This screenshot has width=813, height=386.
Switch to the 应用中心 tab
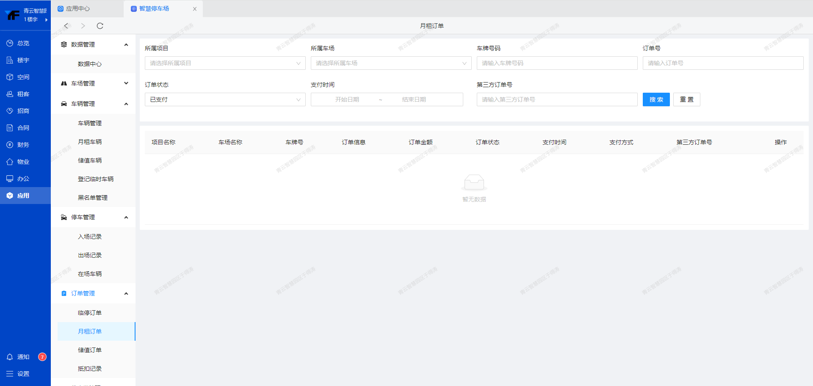(x=78, y=8)
